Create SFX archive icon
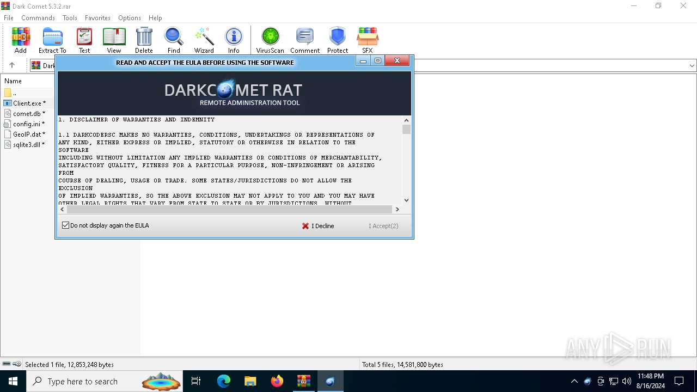Screen dimensions: 697x392 pos(368,40)
